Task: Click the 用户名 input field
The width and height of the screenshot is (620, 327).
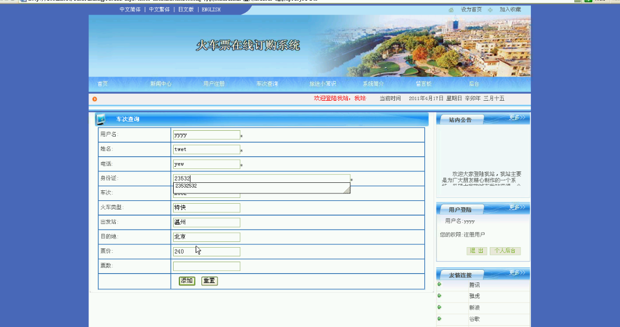Action: 207,135
